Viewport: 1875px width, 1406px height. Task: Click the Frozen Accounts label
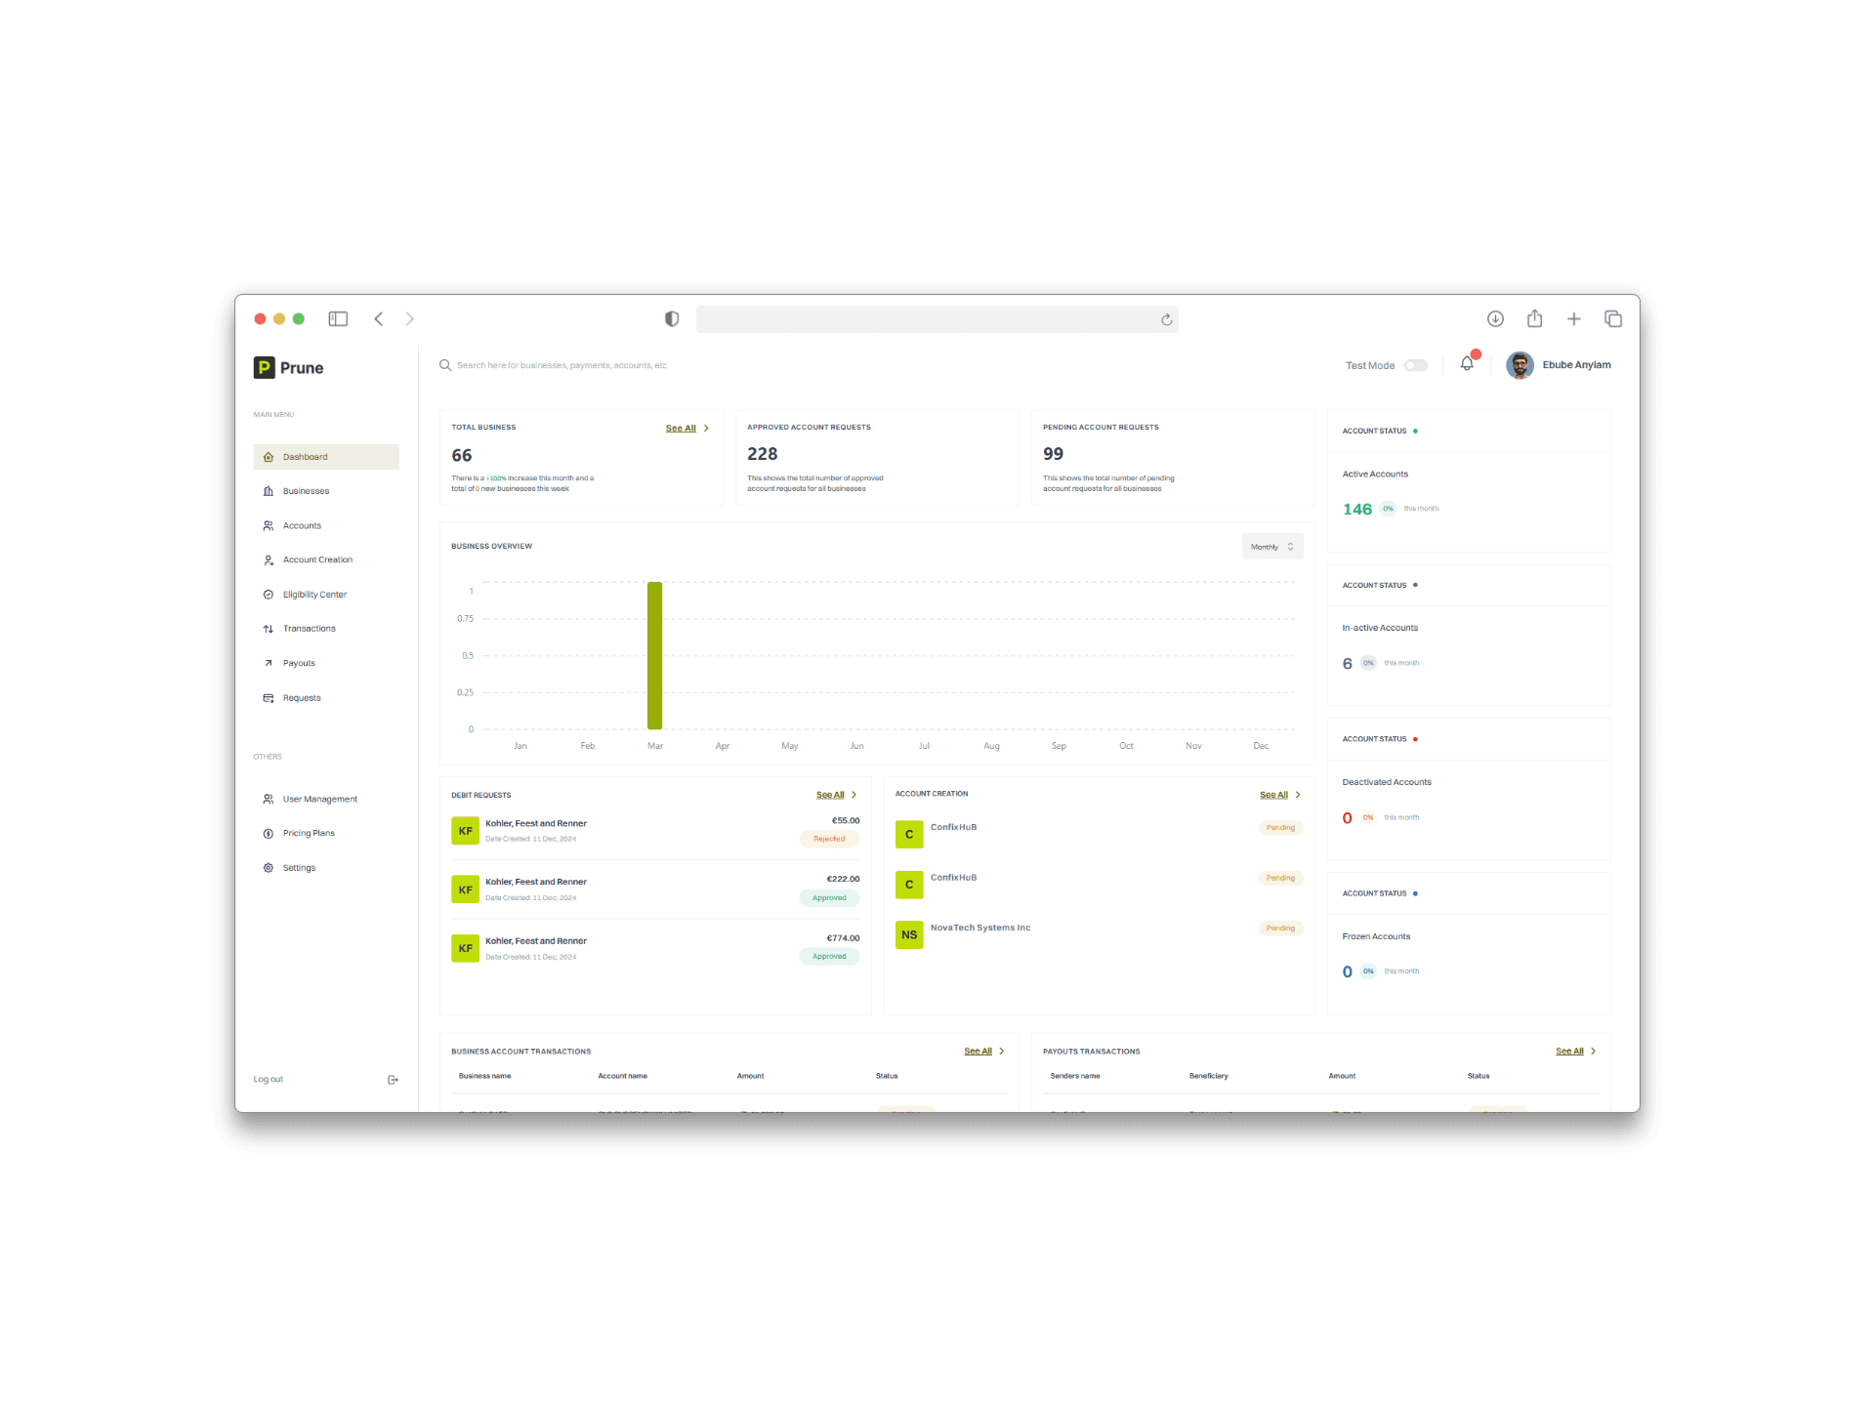[x=1376, y=936]
